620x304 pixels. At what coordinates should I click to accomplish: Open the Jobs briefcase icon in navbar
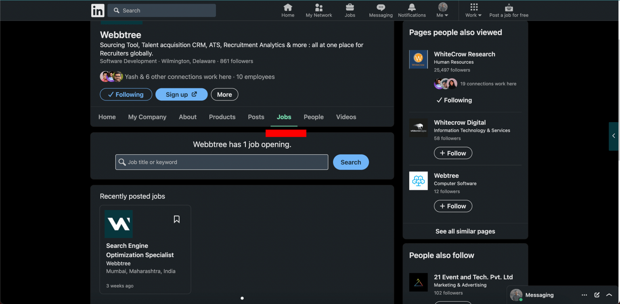(350, 7)
